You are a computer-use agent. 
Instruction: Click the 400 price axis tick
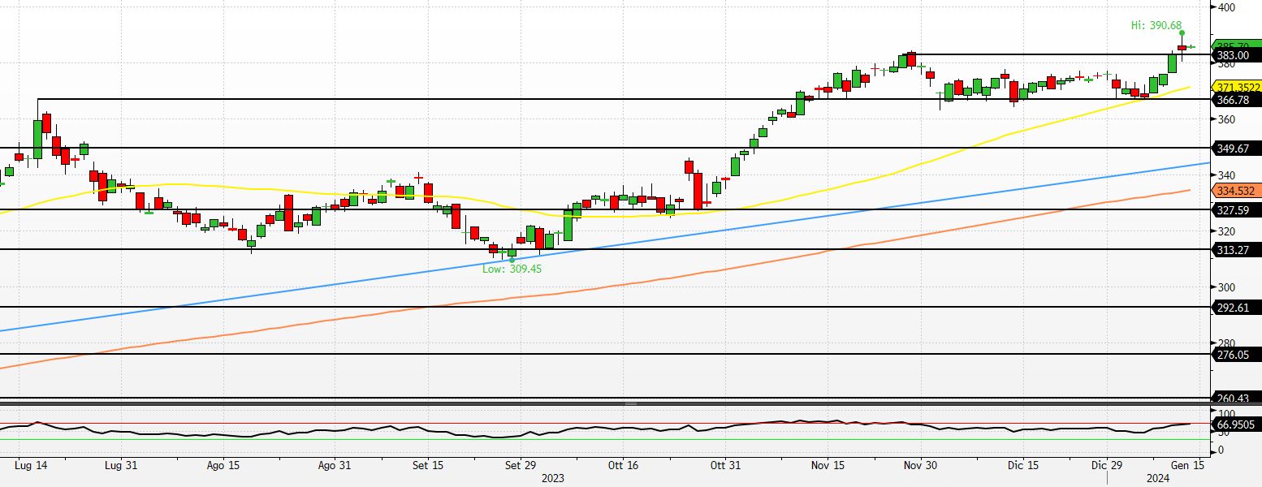tap(1225, 7)
